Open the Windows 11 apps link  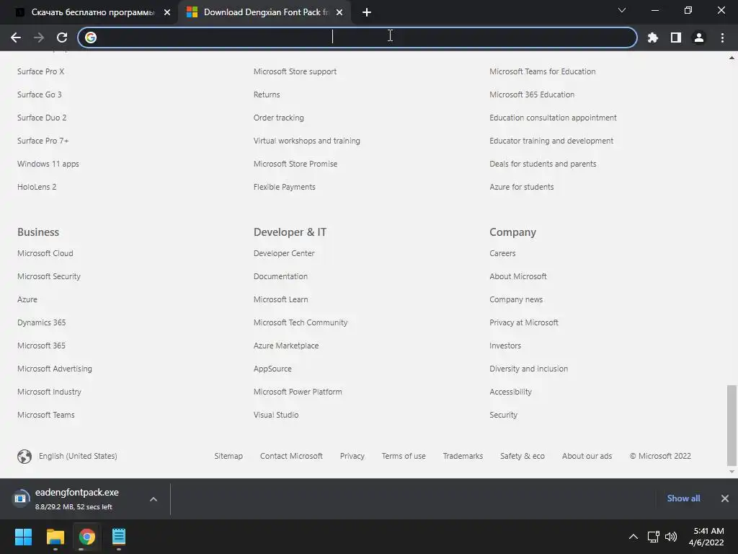tap(48, 164)
